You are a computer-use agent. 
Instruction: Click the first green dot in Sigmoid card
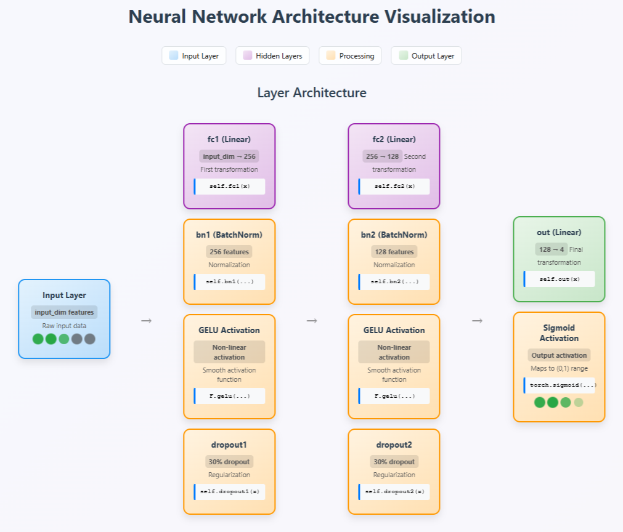(x=540, y=403)
